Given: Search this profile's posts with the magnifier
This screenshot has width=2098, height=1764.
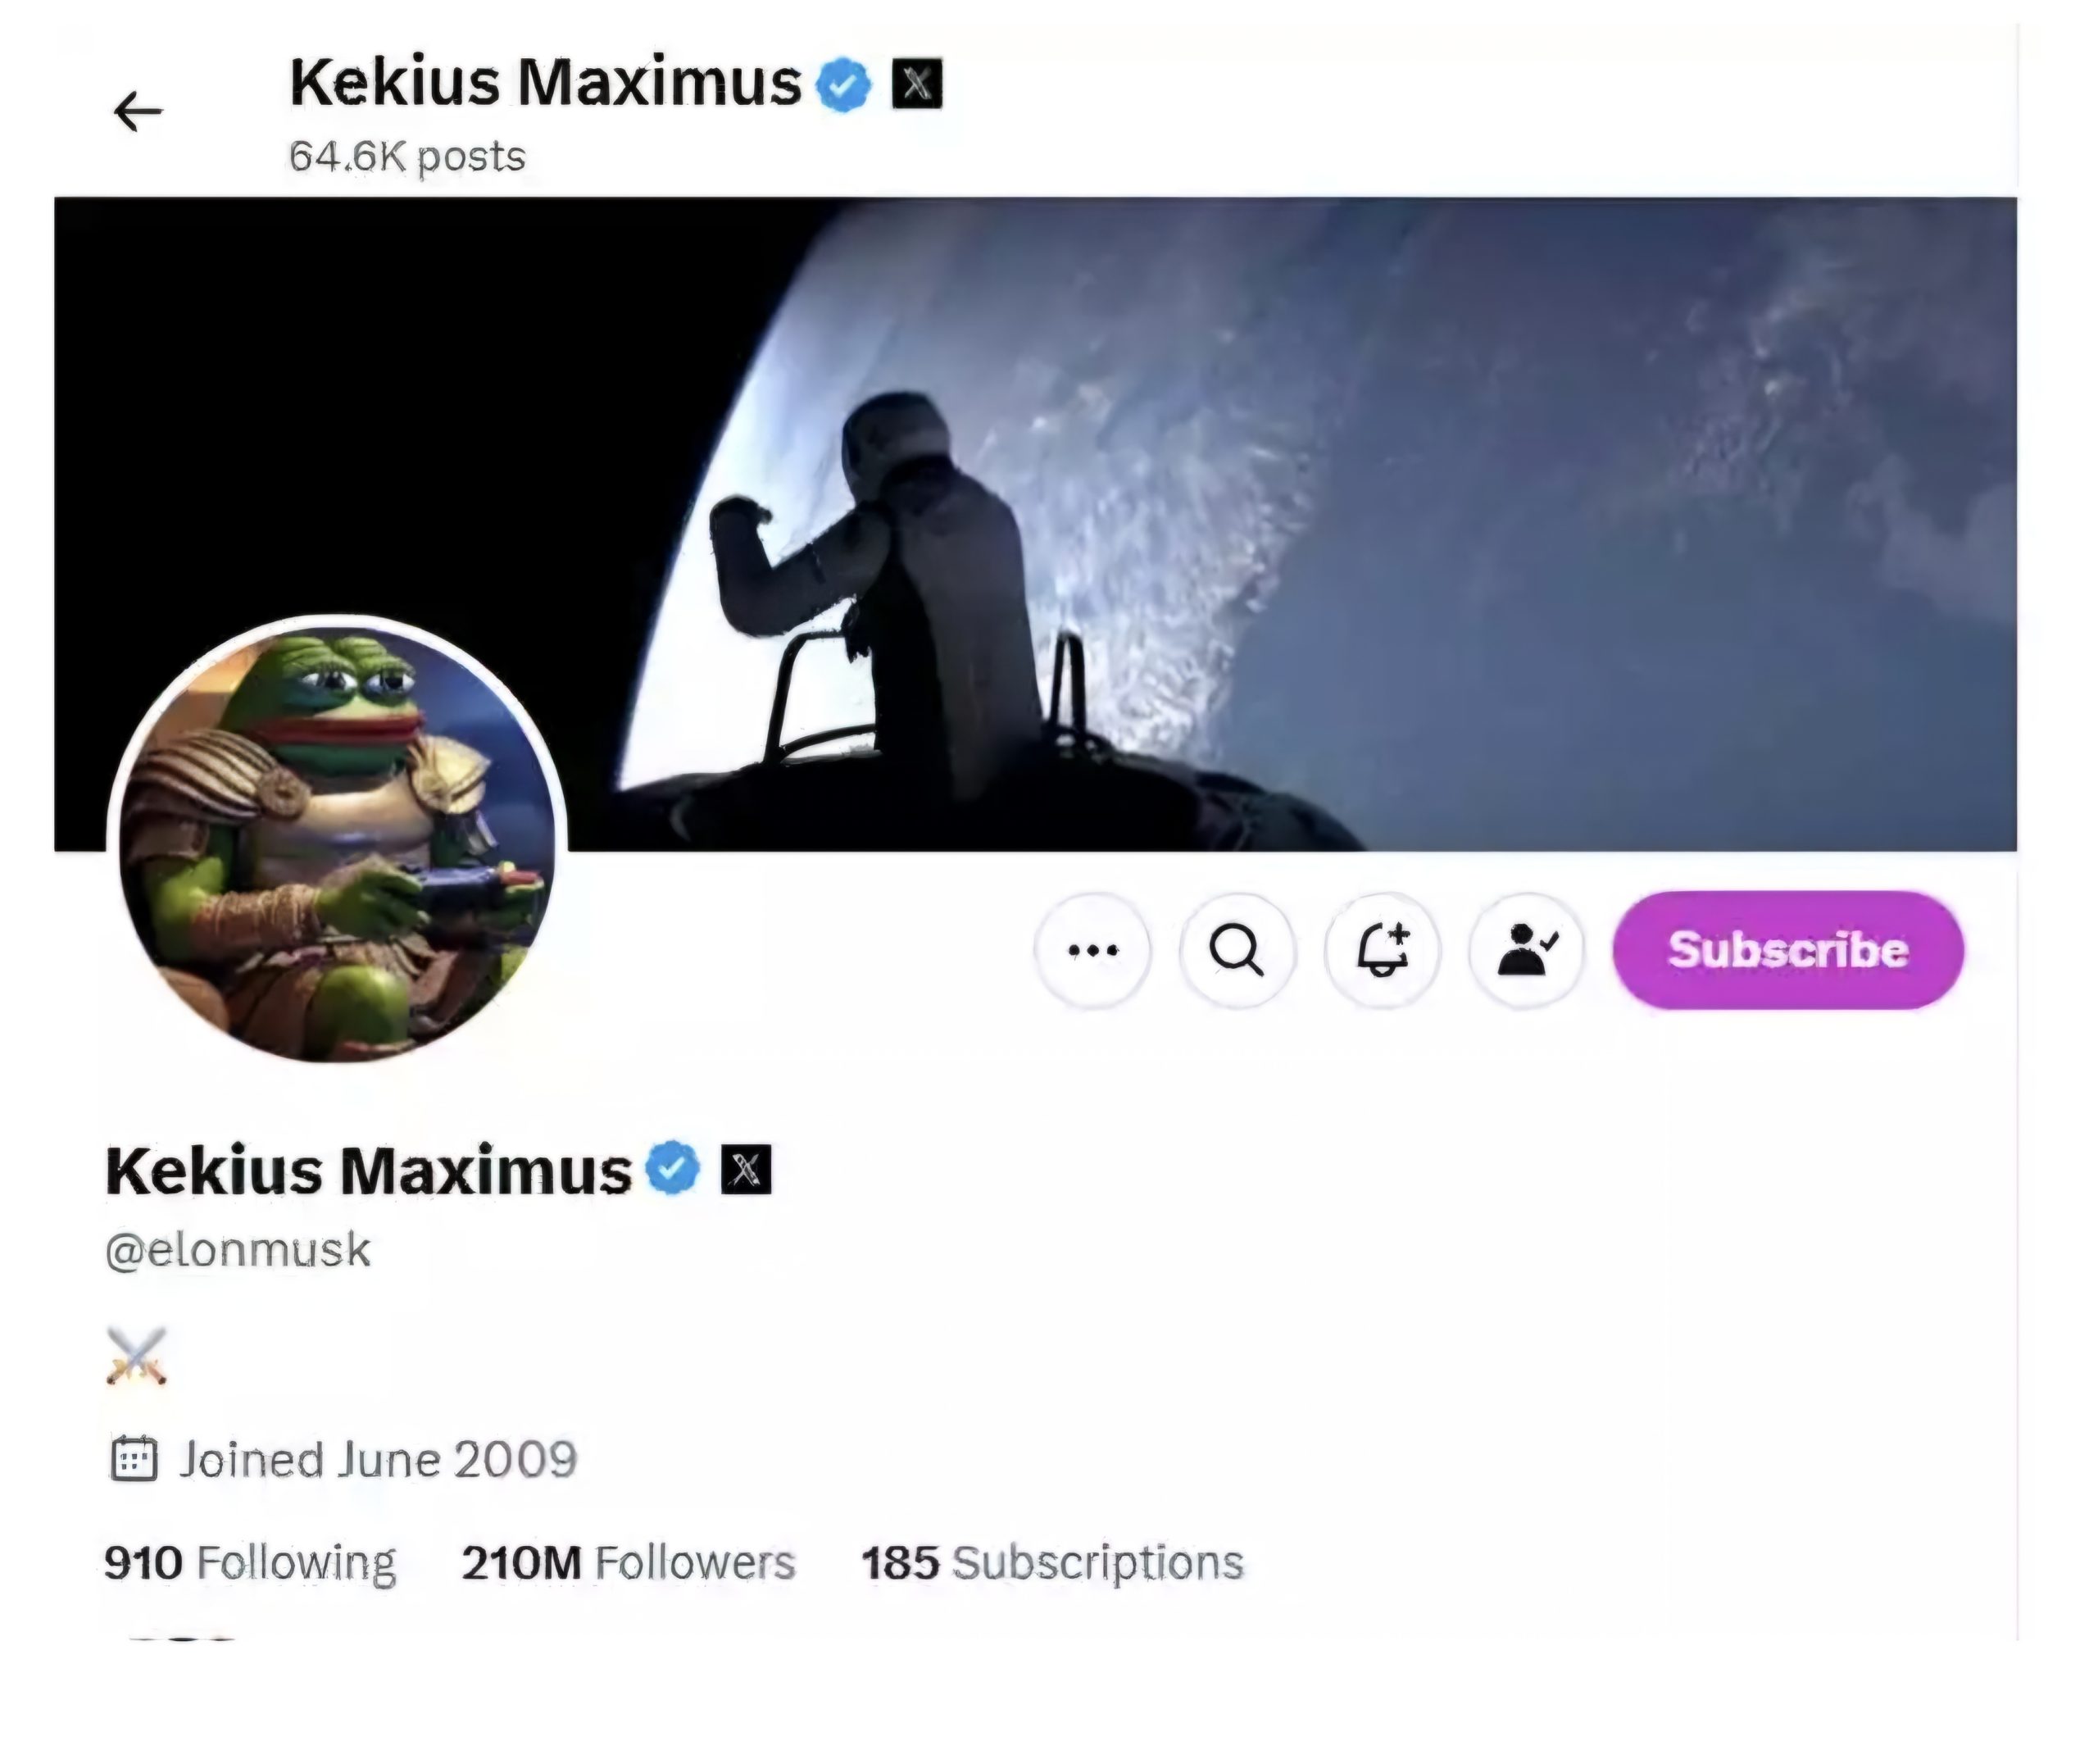Looking at the screenshot, I should point(1237,950).
